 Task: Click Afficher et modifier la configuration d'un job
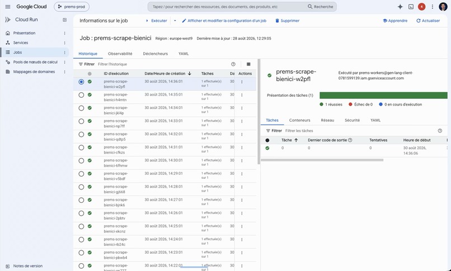(x=224, y=21)
